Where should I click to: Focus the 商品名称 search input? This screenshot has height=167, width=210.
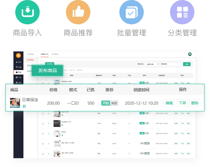(176, 64)
